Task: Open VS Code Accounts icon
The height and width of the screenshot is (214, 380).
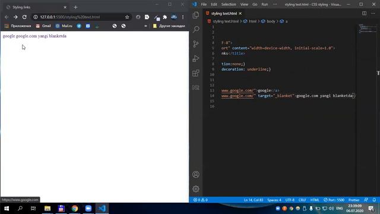Action: coord(196,174)
